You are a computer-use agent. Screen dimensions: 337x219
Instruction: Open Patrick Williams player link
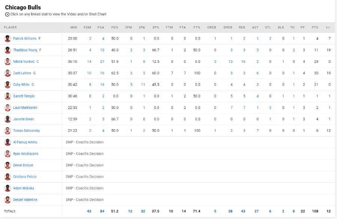25,39
